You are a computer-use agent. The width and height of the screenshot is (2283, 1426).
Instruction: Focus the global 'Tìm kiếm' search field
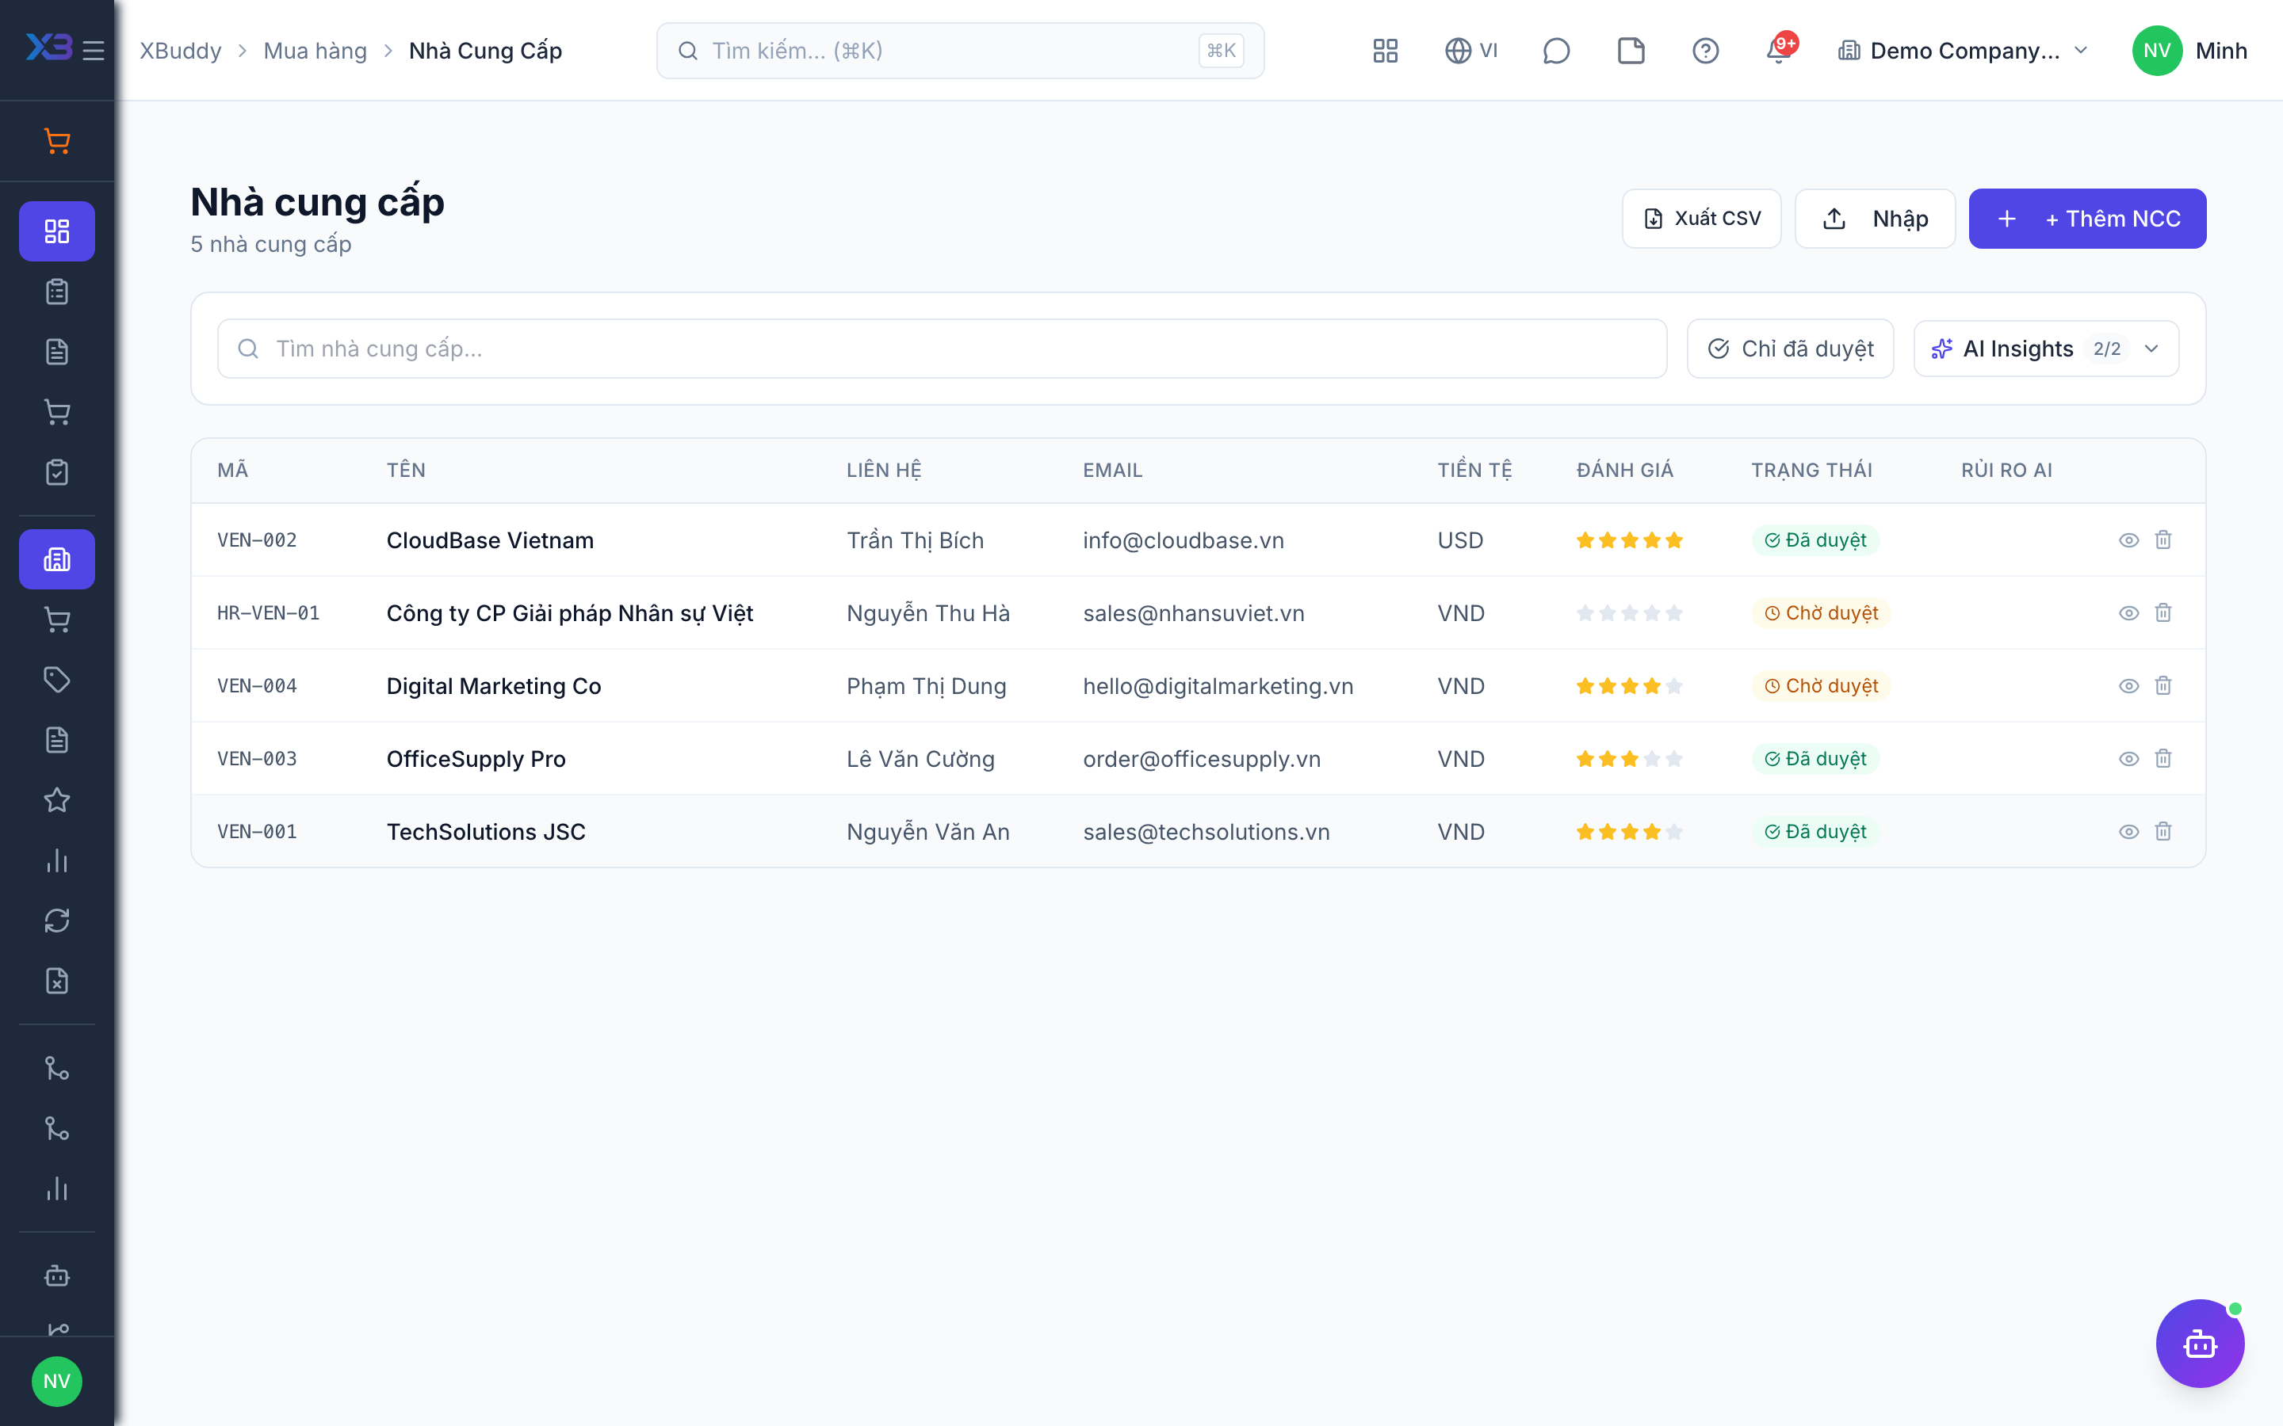coord(959,51)
